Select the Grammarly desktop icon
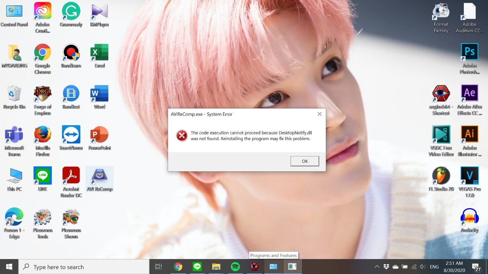Screen dimensions: 488x274 pyautogui.click(x=71, y=15)
